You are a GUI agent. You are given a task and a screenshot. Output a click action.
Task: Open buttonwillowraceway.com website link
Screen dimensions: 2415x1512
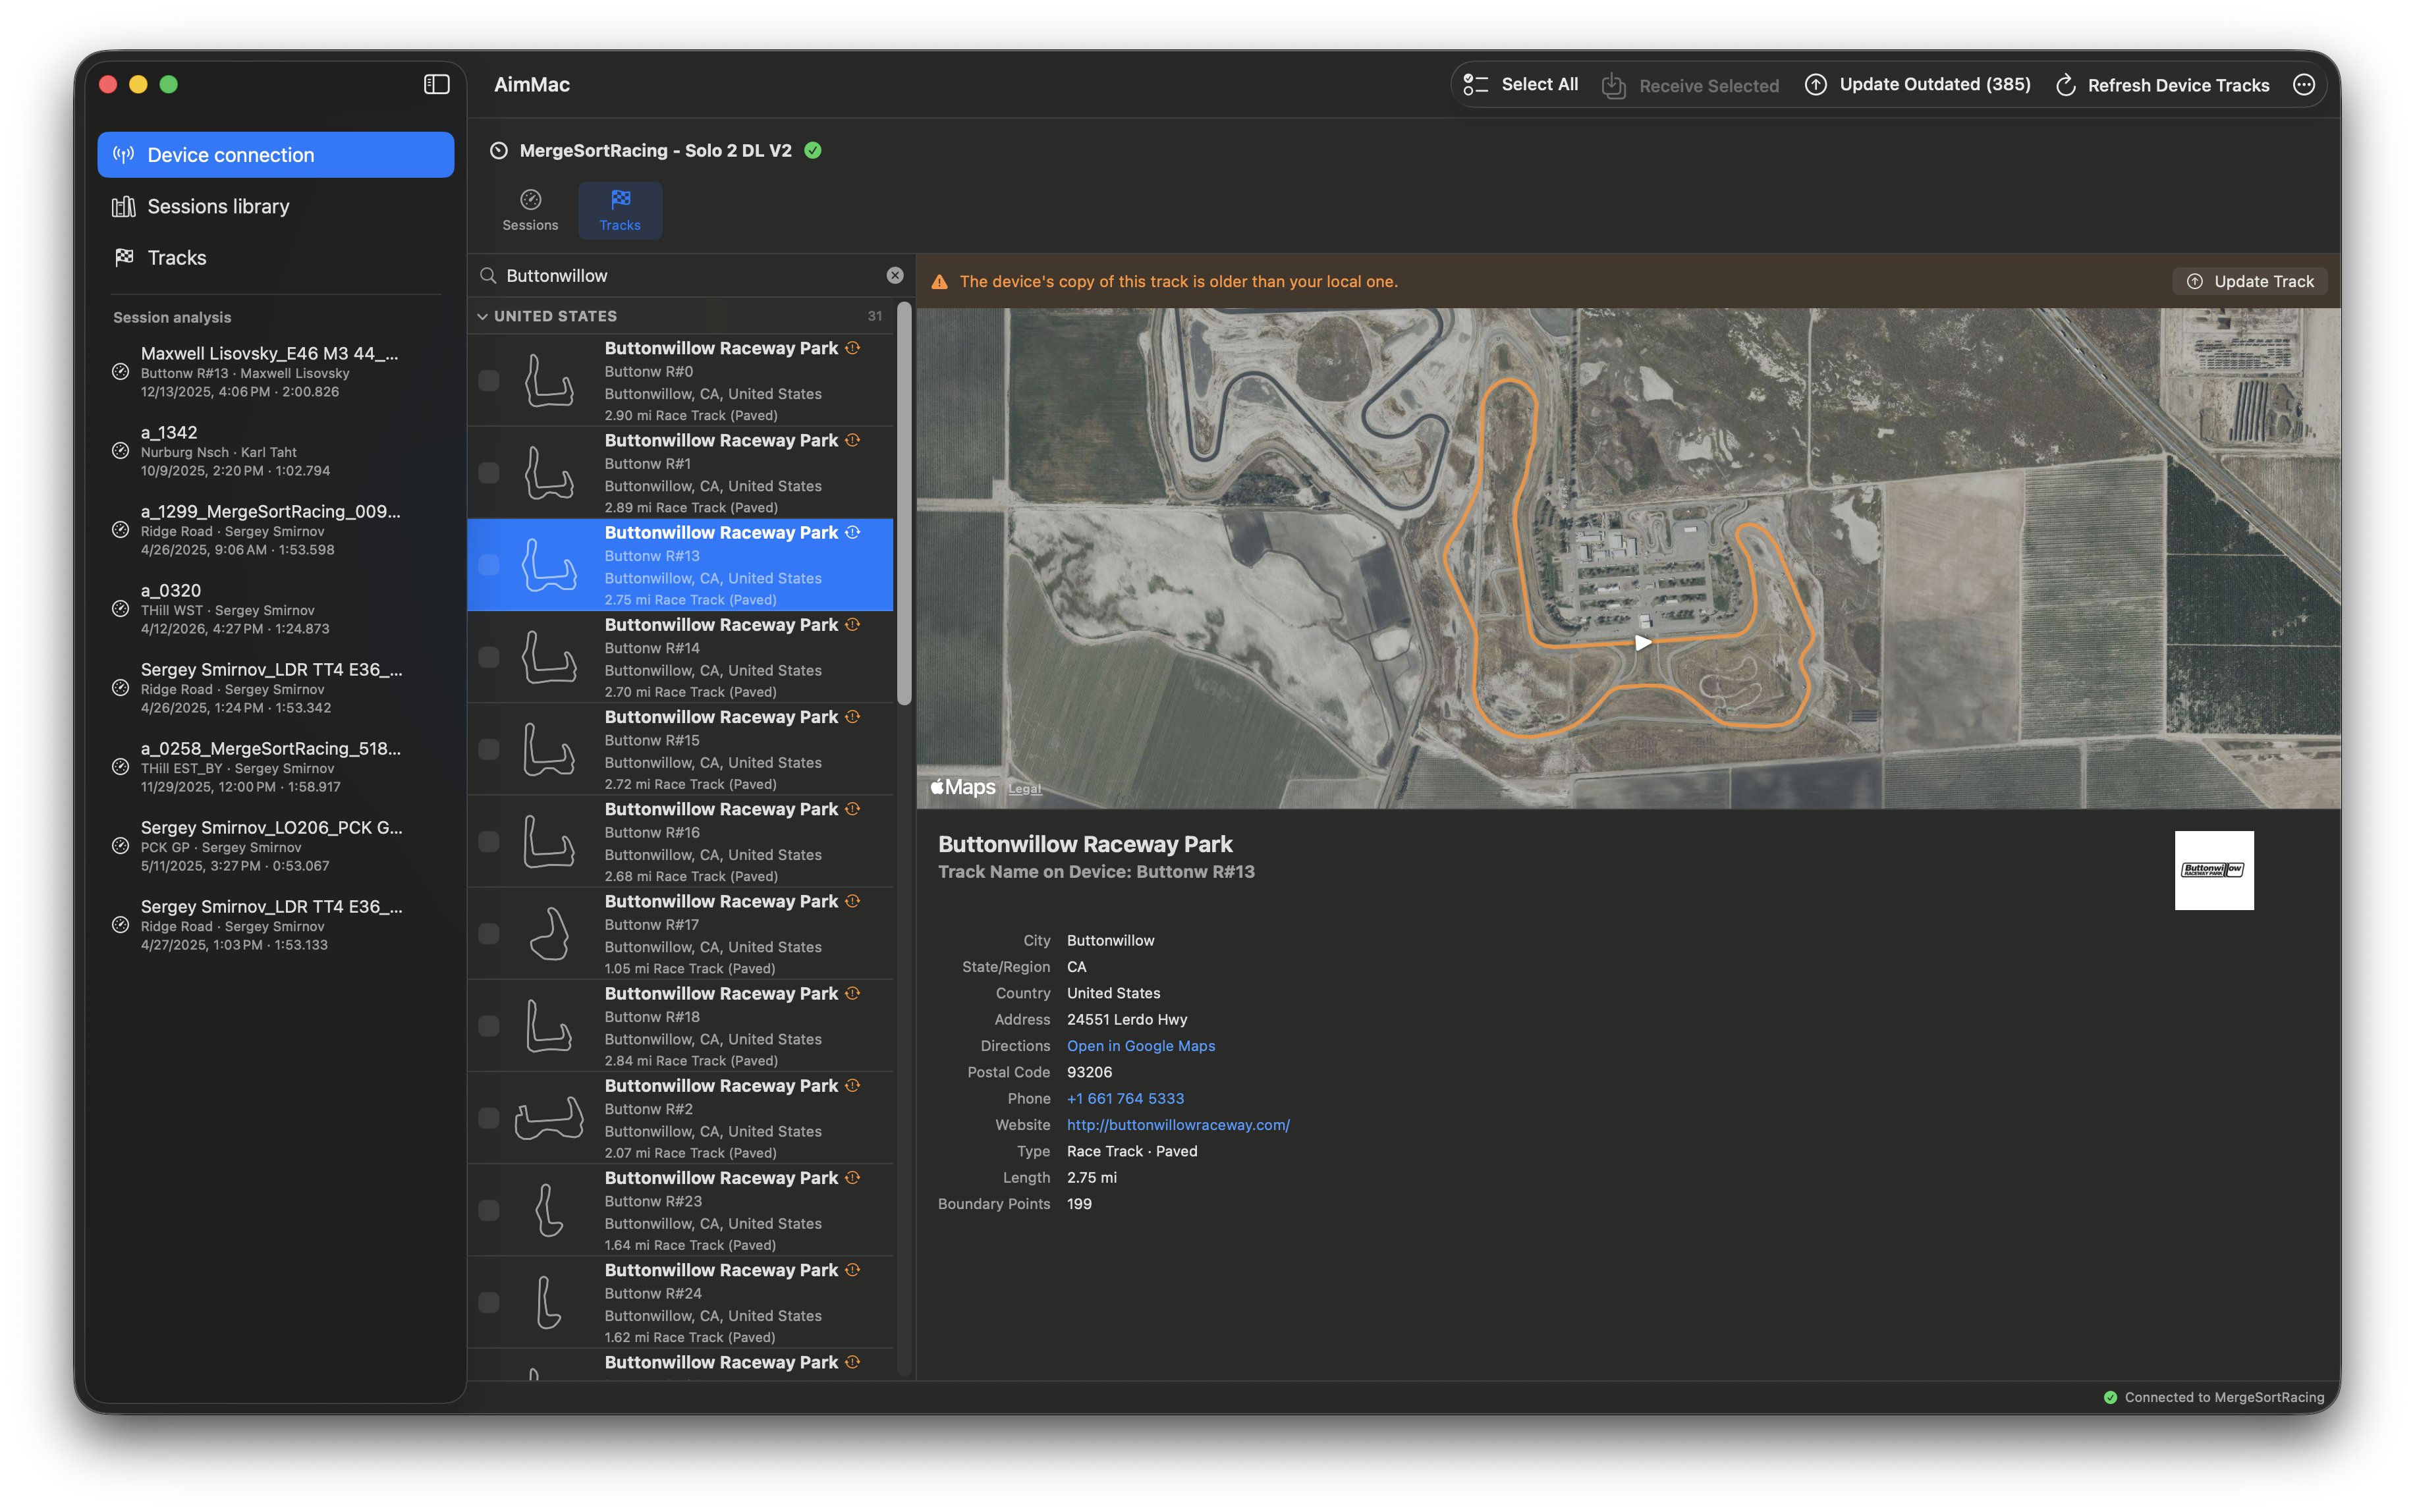(x=1177, y=1125)
